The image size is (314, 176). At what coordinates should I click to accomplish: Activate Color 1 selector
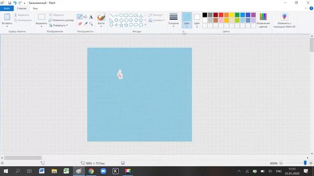[x=187, y=20]
